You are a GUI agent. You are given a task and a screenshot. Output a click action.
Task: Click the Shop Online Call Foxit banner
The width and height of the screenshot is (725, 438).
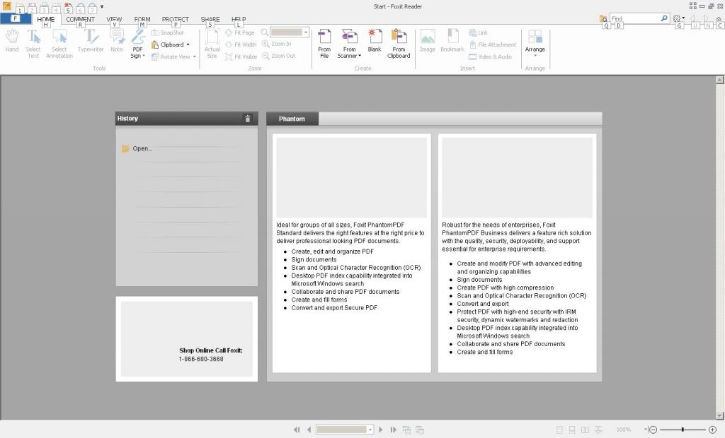coord(187,339)
